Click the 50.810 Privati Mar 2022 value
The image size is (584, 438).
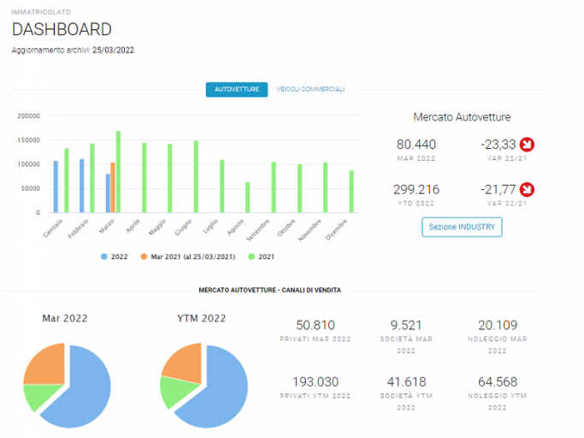click(316, 325)
